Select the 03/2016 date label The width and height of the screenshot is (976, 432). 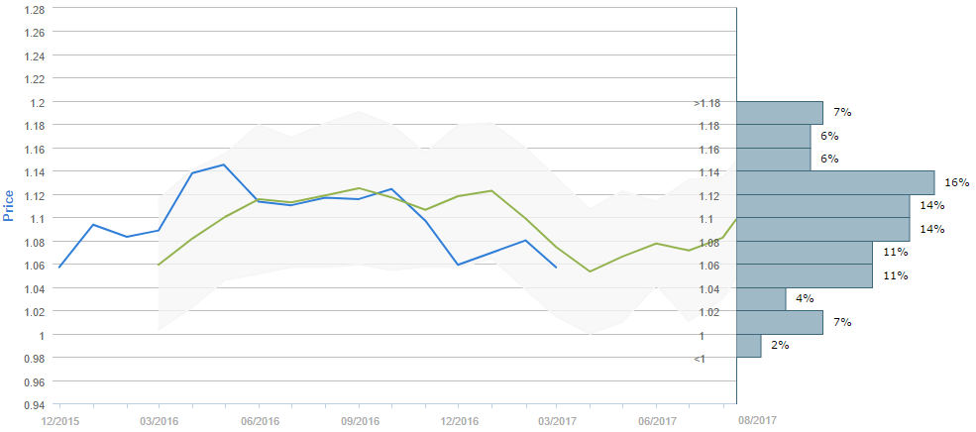(x=159, y=420)
